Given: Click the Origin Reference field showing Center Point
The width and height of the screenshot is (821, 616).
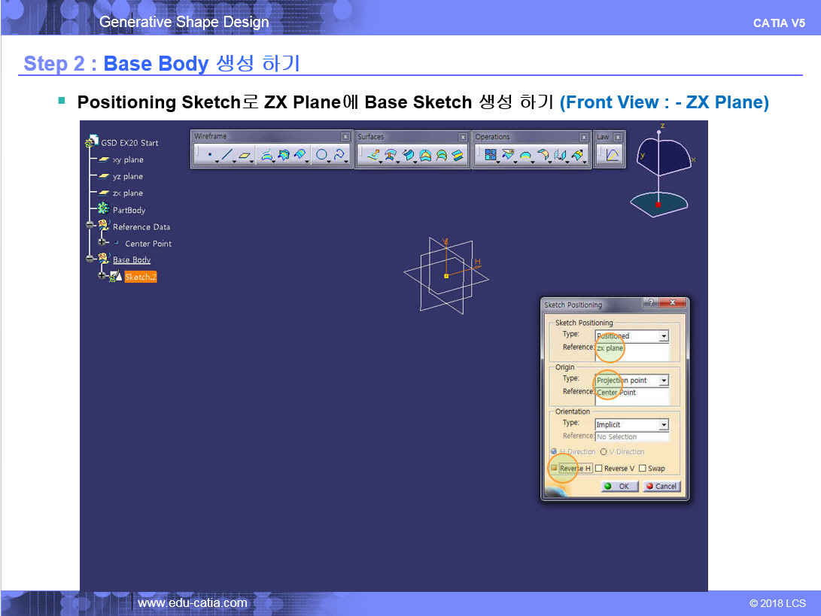Looking at the screenshot, I should [x=631, y=393].
